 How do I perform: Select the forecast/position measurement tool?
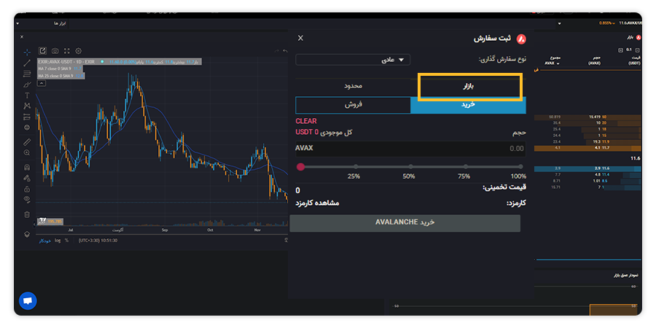(27, 117)
